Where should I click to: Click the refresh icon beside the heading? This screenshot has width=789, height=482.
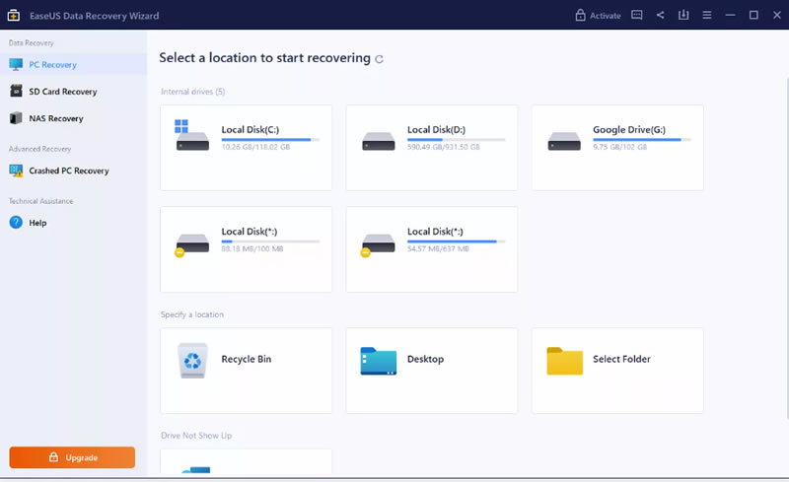380,59
